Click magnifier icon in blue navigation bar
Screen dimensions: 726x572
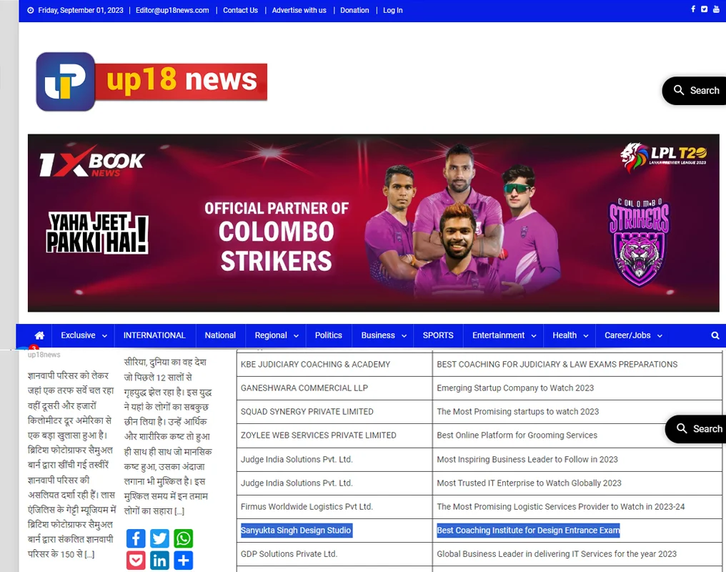click(x=715, y=335)
